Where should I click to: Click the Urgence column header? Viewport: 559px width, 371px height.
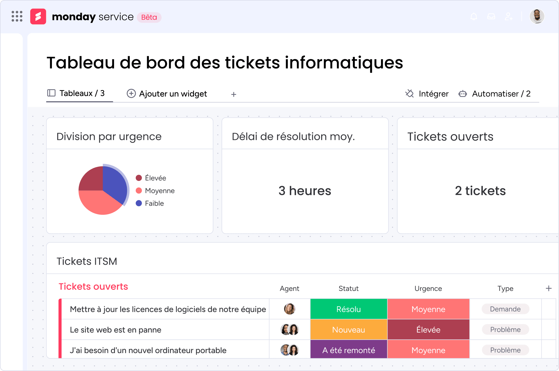428,288
